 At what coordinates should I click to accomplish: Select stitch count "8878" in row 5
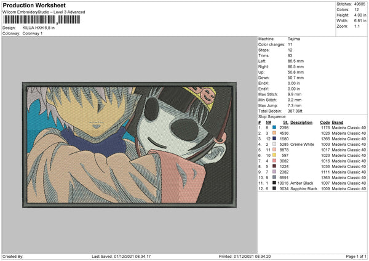(x=284, y=150)
